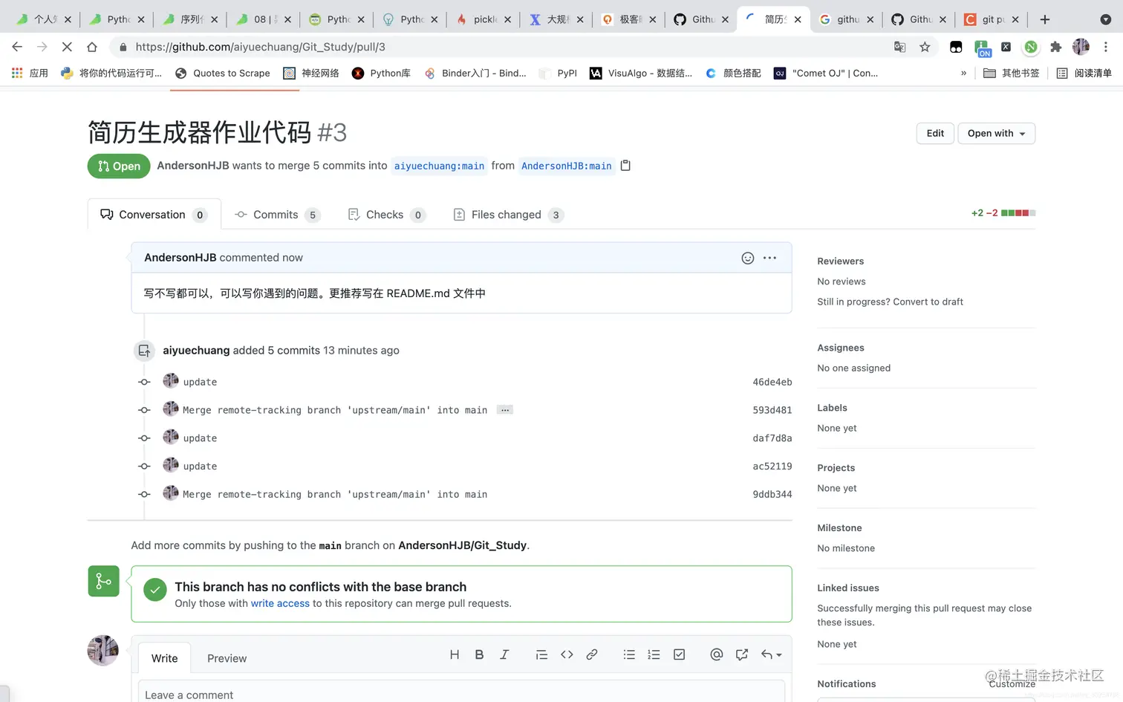1123x702 pixels.
Task: Open the 阅读清单 reading list button
Action: pos(1084,73)
